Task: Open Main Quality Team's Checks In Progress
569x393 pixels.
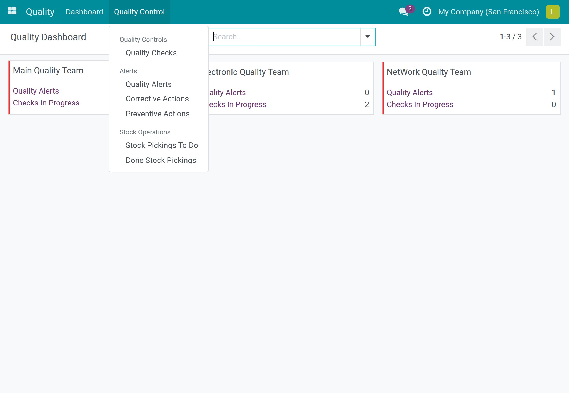Action: click(46, 103)
